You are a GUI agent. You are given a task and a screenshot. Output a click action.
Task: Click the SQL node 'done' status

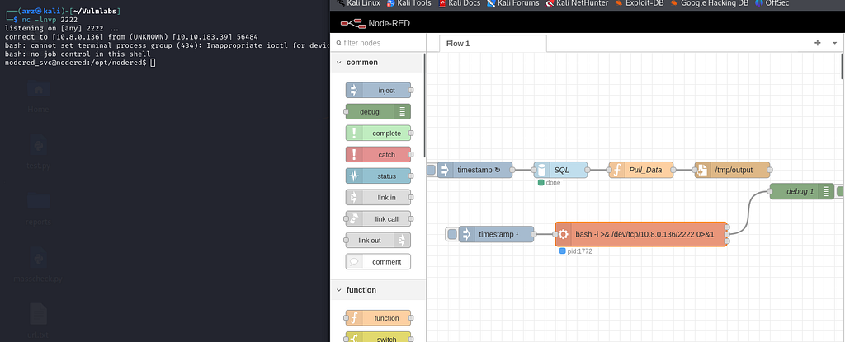(550, 183)
